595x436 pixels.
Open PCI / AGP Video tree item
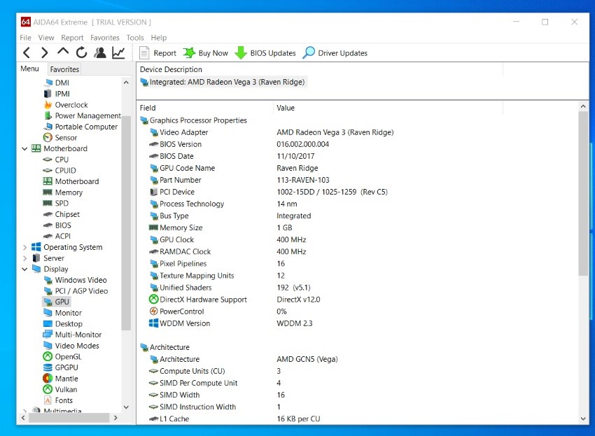click(x=76, y=291)
